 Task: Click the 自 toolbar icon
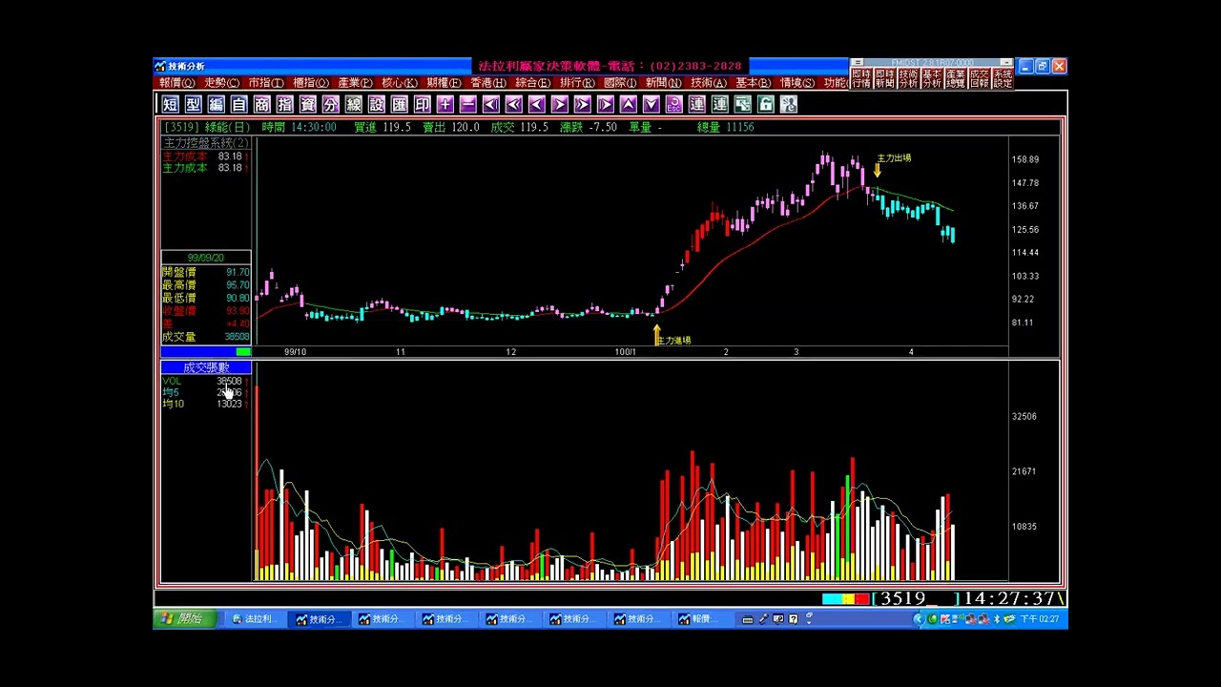click(238, 105)
